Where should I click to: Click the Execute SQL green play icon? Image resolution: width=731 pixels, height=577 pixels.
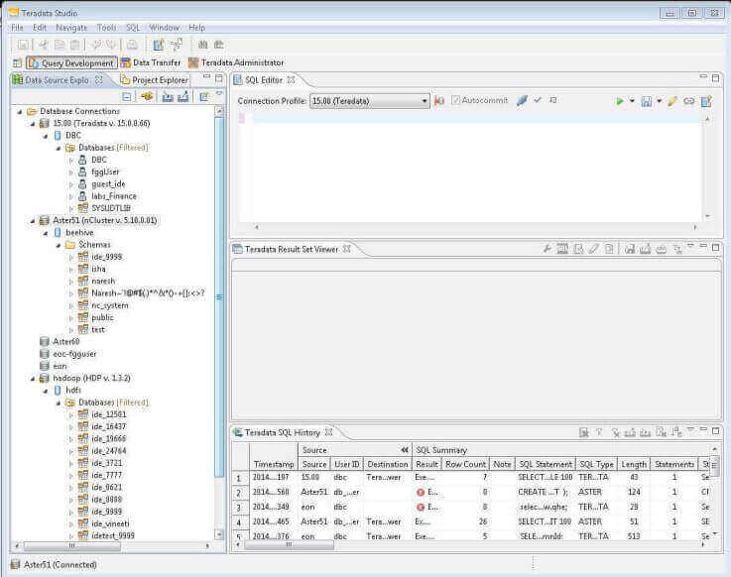point(619,101)
